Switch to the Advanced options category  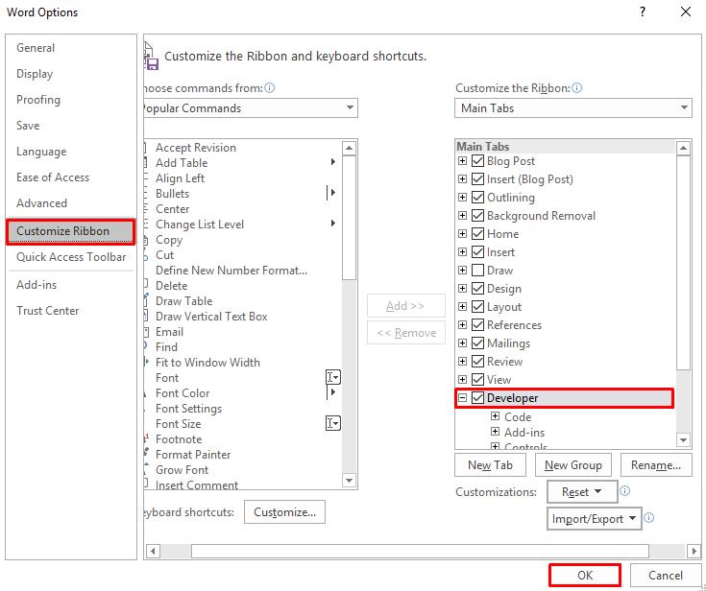tap(41, 203)
